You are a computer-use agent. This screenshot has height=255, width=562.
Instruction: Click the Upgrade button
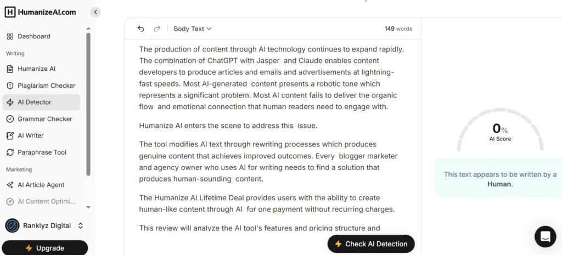tap(44, 248)
